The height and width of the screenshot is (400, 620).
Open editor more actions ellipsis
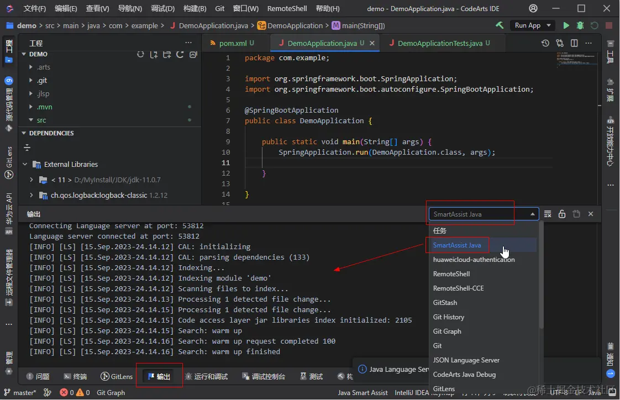[589, 43]
